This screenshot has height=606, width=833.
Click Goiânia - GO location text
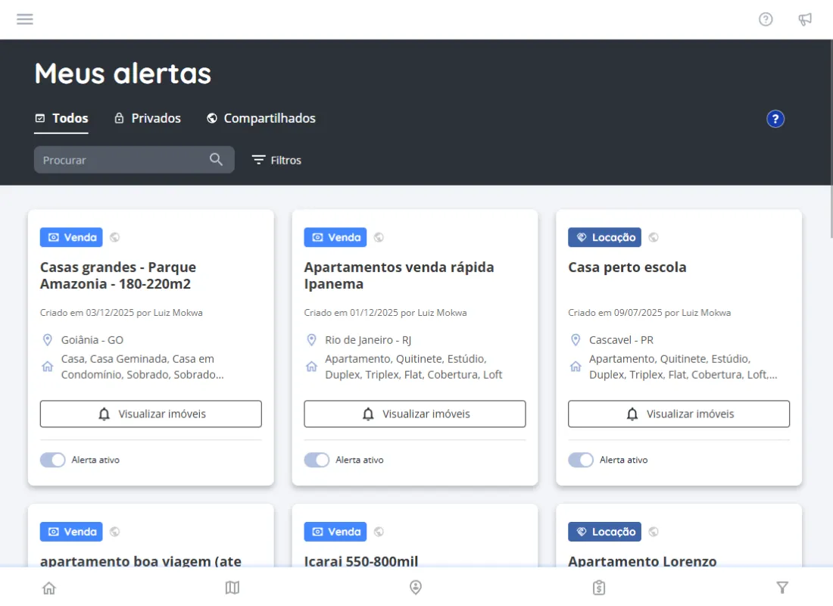92,340
